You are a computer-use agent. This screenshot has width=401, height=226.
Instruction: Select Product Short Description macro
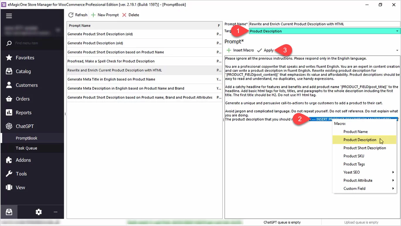coord(364,148)
